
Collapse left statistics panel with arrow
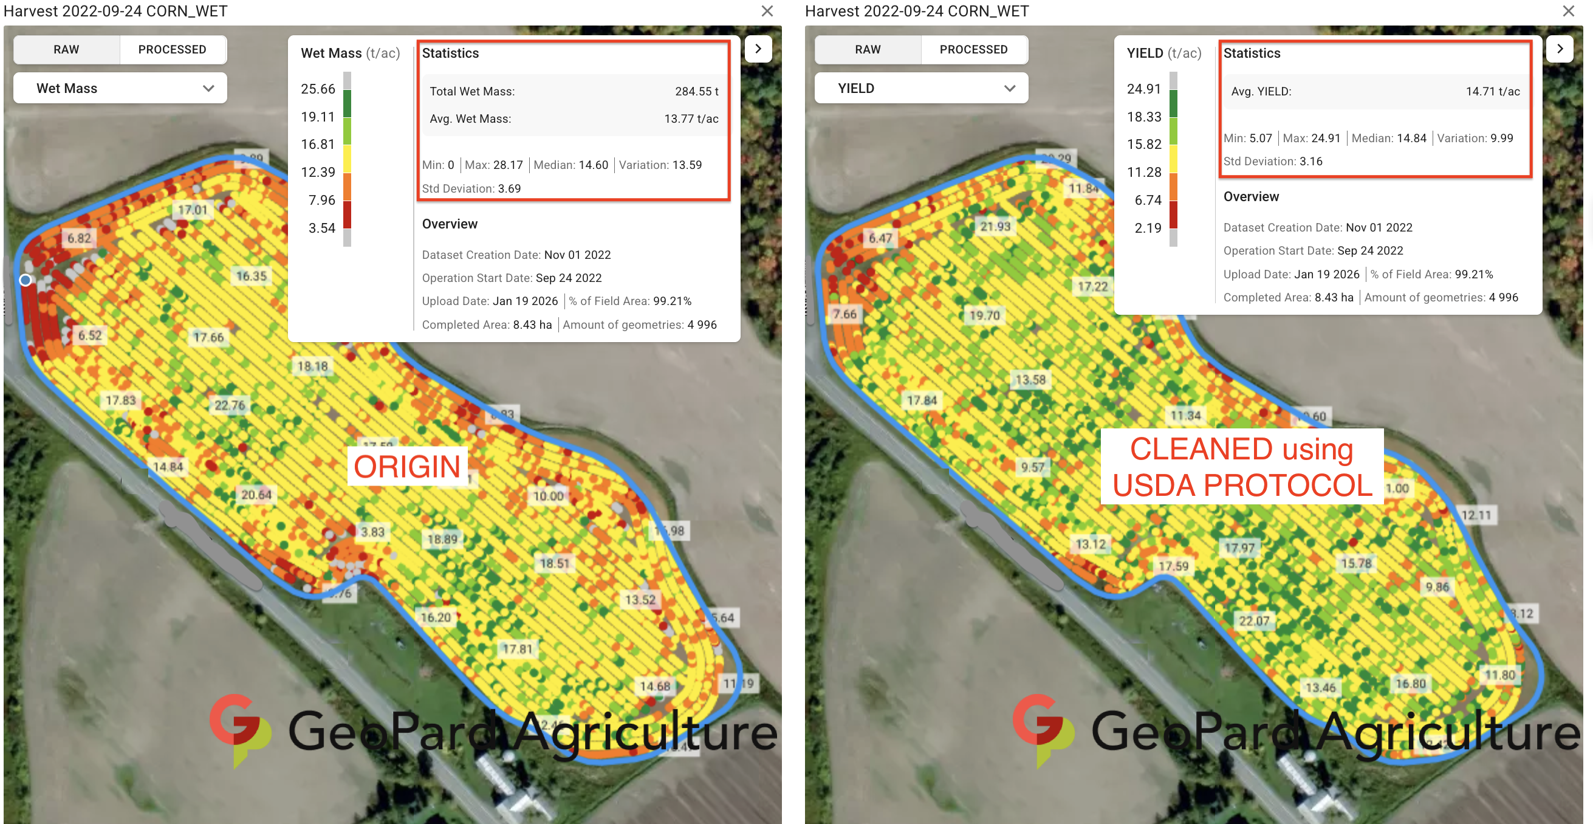point(758,49)
